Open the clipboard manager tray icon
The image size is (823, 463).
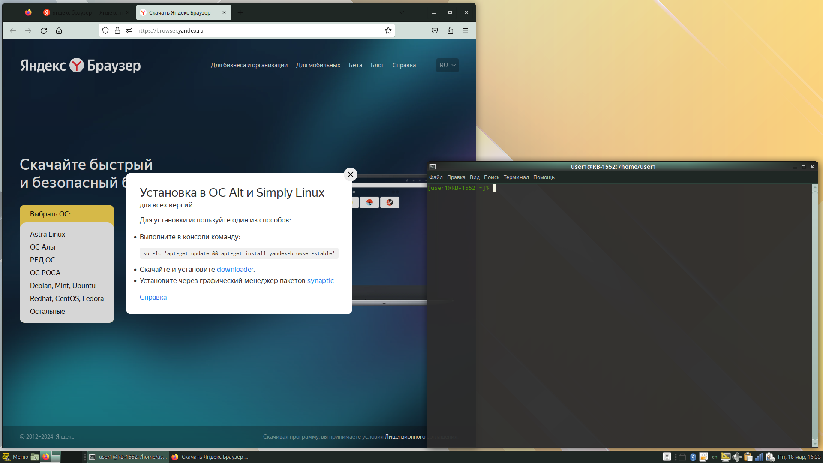pyautogui.click(x=748, y=457)
